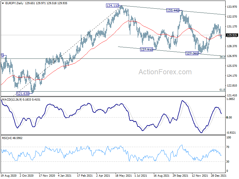Click the 4 Jan 2021 date label

(x=65, y=175)
